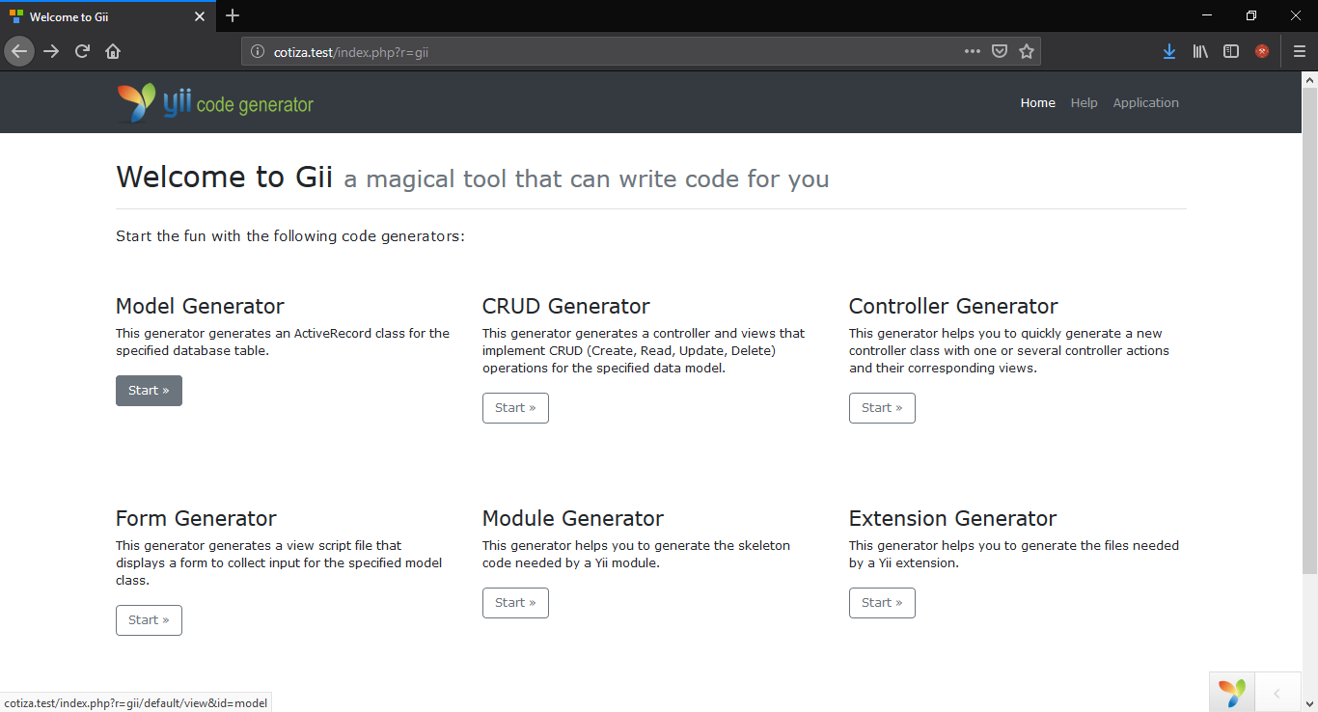Open the Application nav item

pyautogui.click(x=1145, y=103)
